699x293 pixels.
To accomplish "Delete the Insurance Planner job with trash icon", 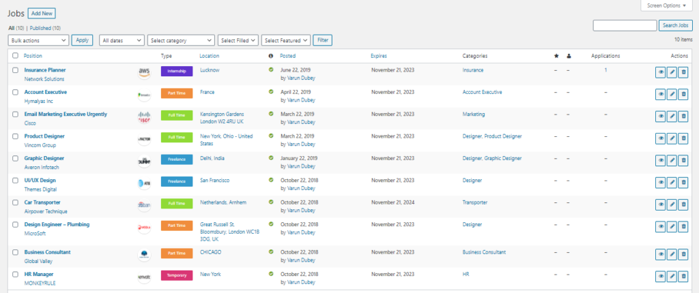I will click(683, 72).
